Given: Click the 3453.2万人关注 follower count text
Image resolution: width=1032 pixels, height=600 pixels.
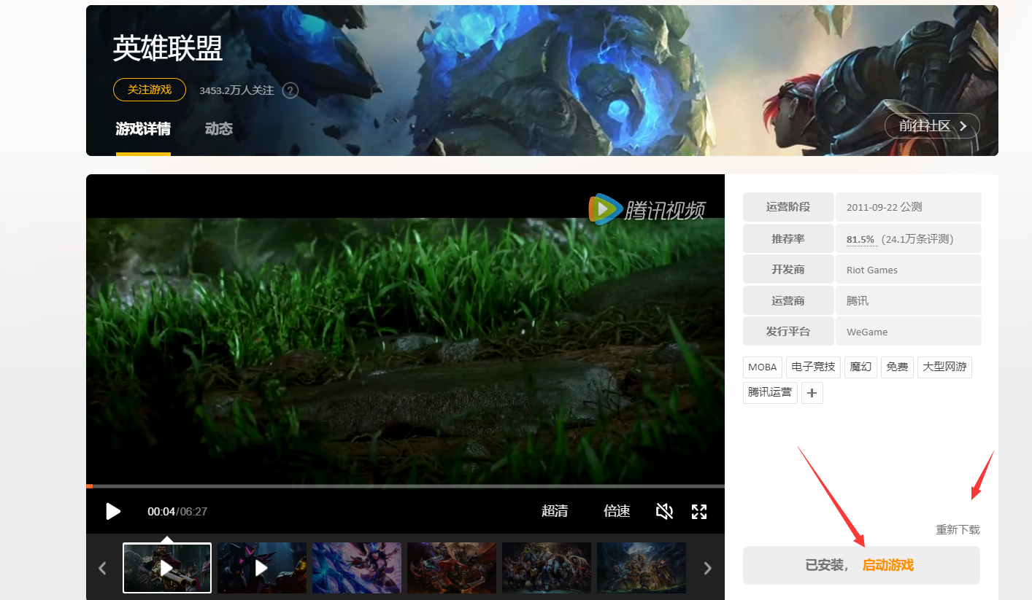Looking at the screenshot, I should (x=236, y=90).
